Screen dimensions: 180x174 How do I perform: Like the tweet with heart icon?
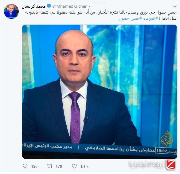click(74, 166)
